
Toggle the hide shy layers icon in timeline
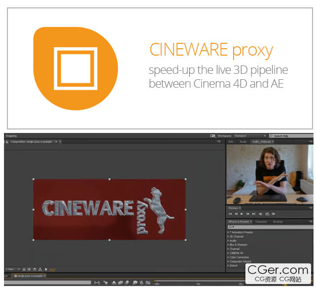pos(114,283)
